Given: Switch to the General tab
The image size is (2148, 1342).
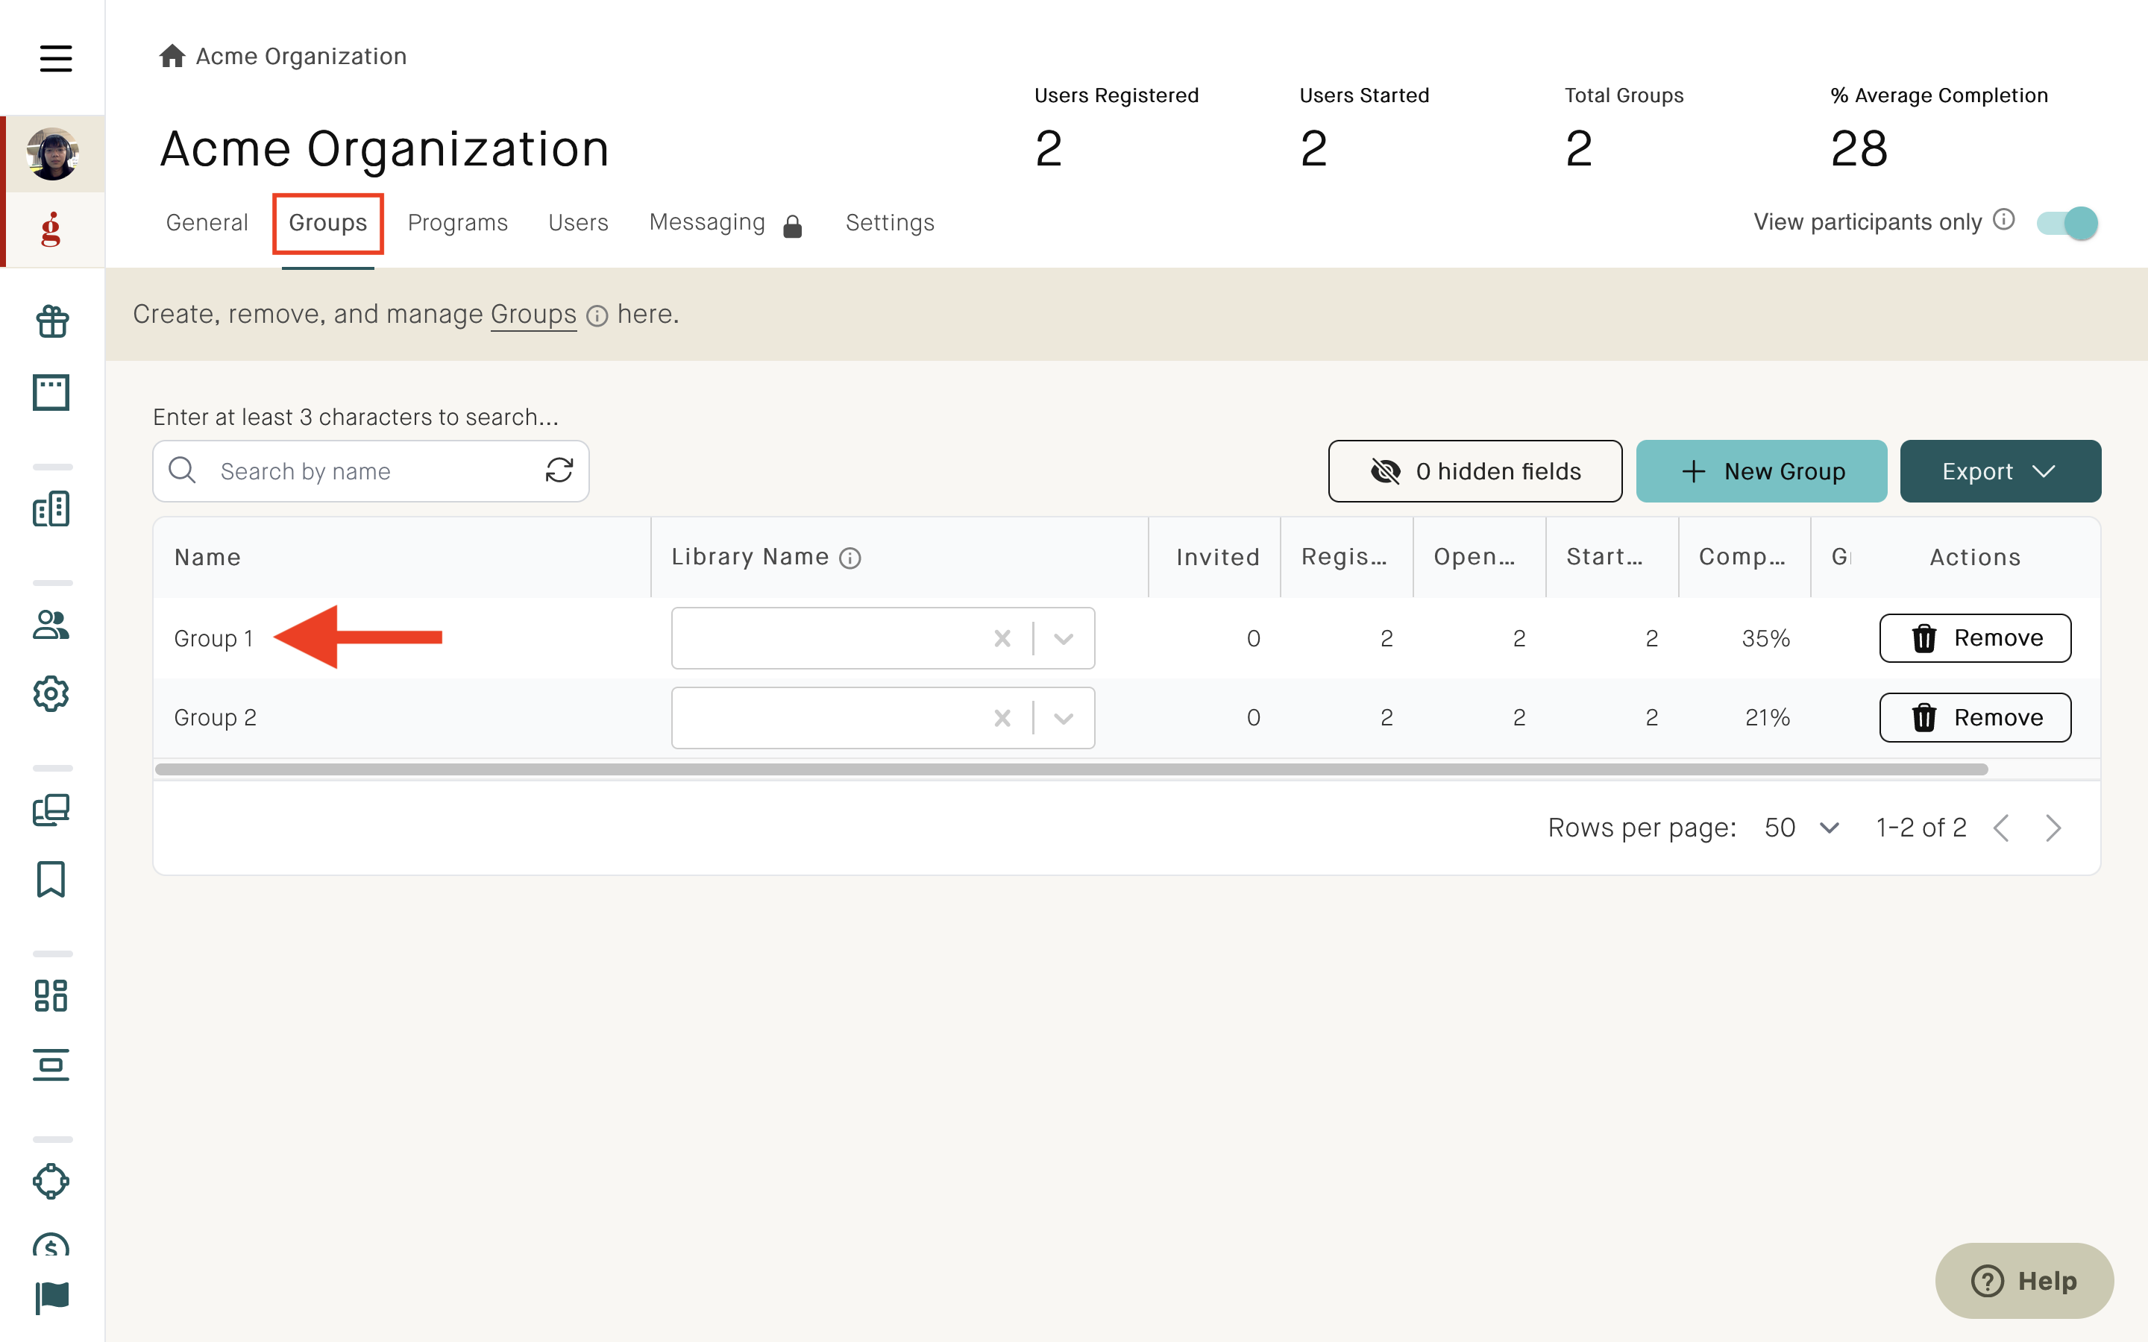Looking at the screenshot, I should click(x=207, y=223).
